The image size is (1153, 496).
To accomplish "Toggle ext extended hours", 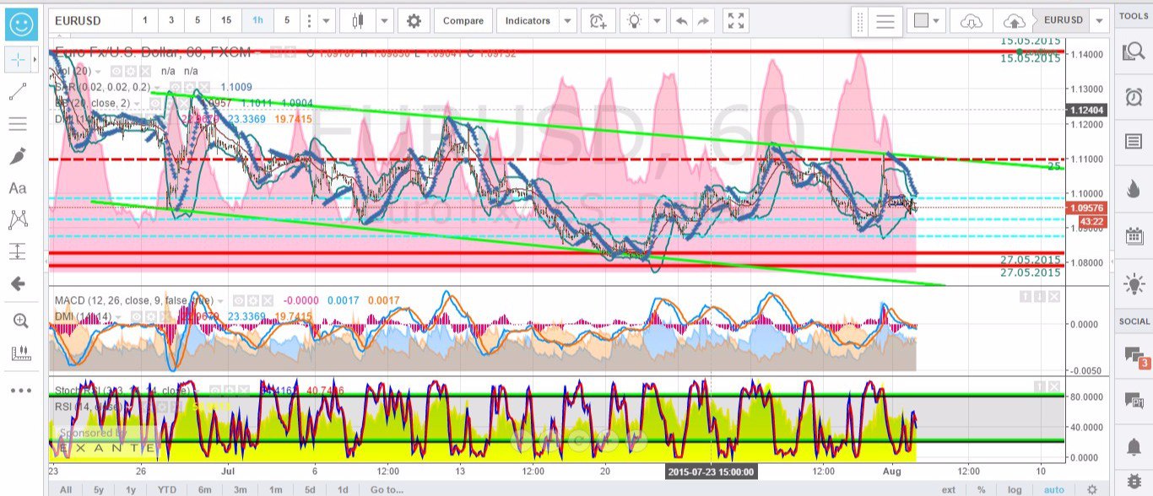I will 949,489.
